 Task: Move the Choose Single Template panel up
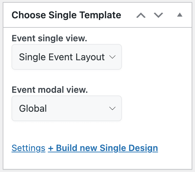[141, 15]
